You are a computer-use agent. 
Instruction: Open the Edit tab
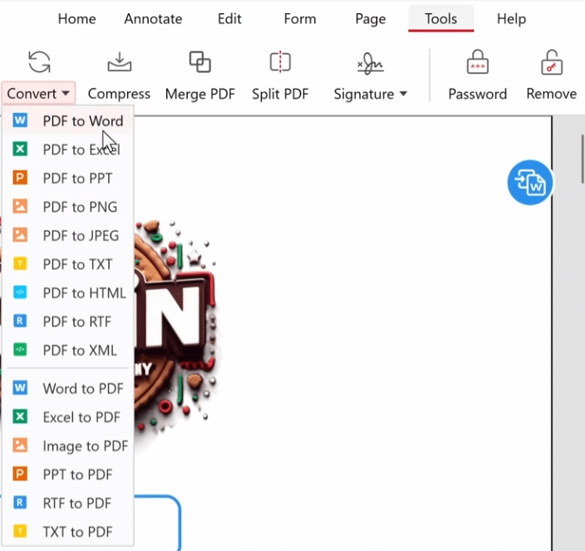(229, 18)
